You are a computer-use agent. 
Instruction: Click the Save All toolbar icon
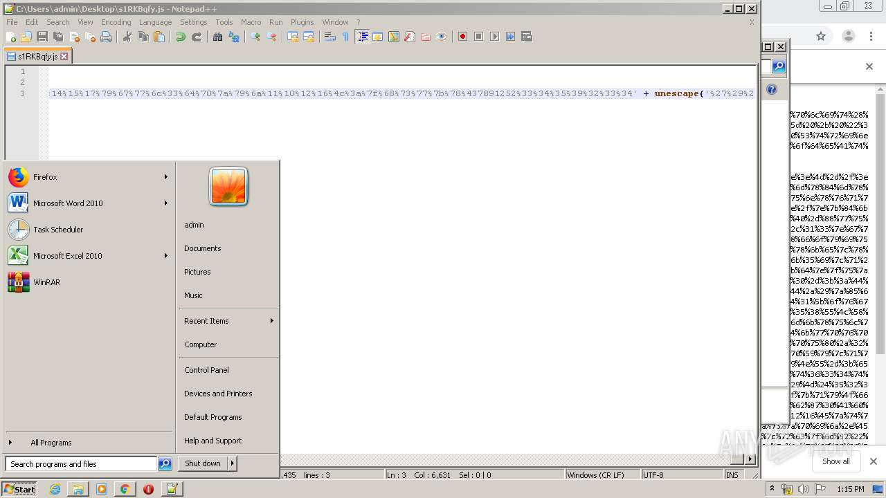pos(58,37)
